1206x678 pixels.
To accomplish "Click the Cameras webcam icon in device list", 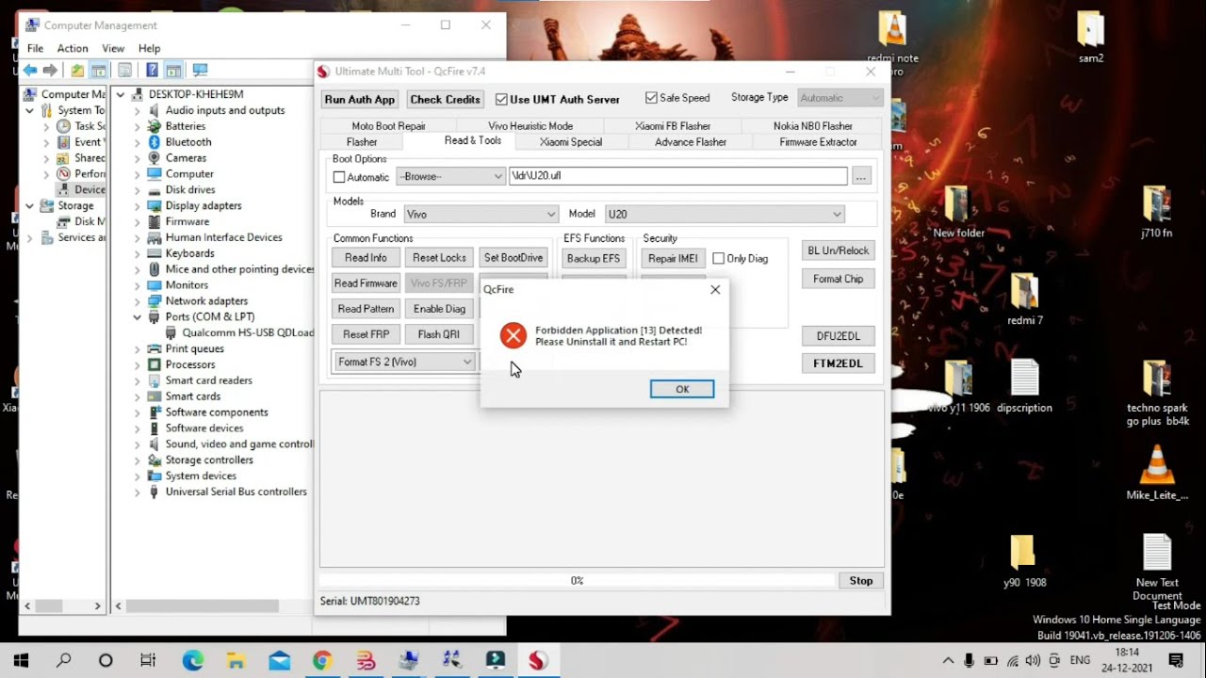I will [155, 158].
